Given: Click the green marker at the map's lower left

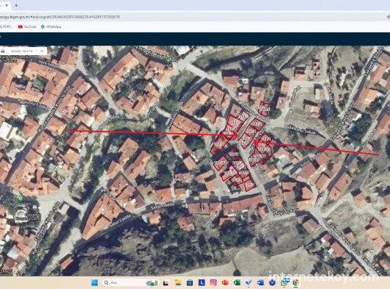Looking at the screenshot, I should pyautogui.click(x=21, y=198).
